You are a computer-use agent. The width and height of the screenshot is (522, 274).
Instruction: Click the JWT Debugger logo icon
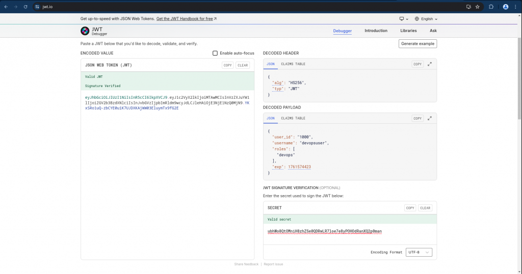(85, 31)
